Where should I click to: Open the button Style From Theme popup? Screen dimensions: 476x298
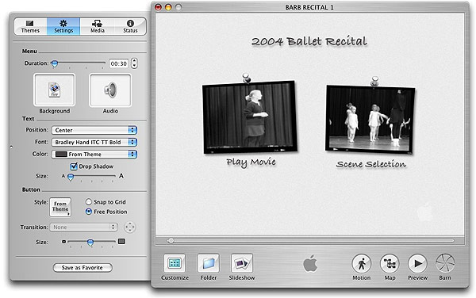pos(60,207)
